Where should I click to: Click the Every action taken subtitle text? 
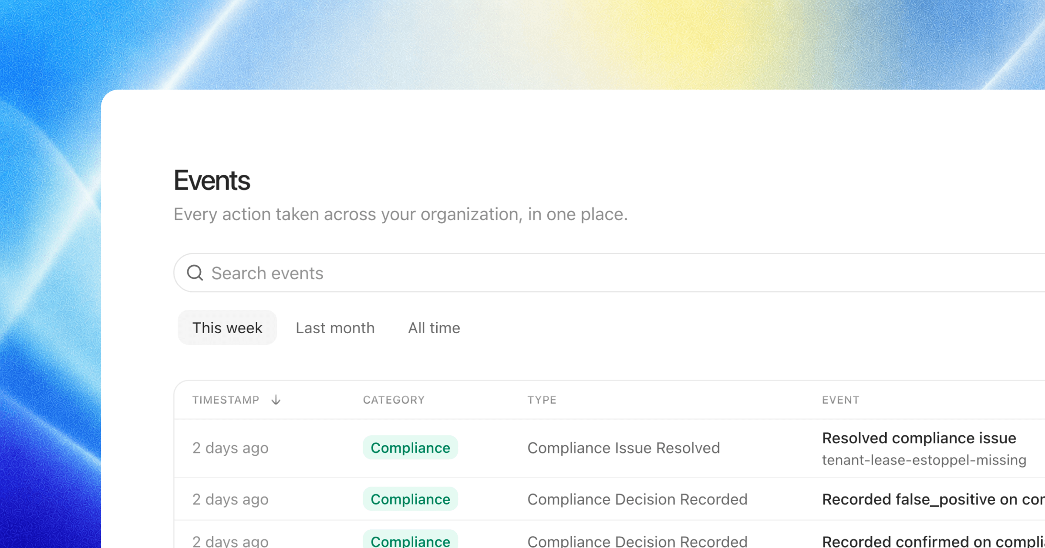click(401, 214)
